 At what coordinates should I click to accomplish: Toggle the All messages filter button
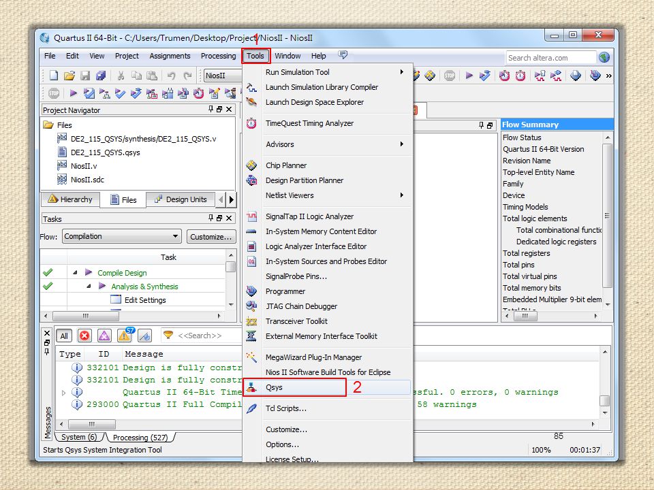coord(64,336)
